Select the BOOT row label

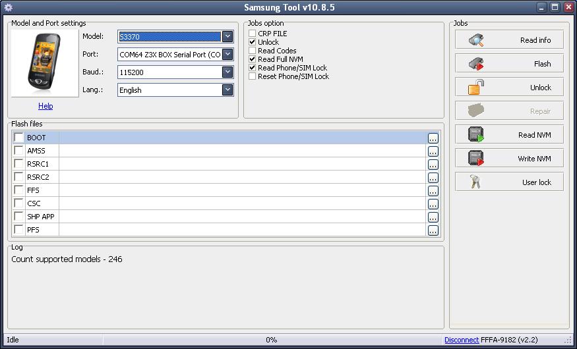click(36, 138)
